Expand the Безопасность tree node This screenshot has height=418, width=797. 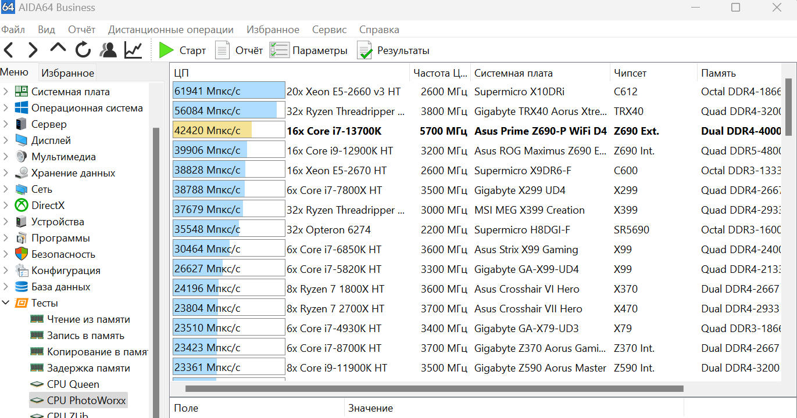click(6, 254)
